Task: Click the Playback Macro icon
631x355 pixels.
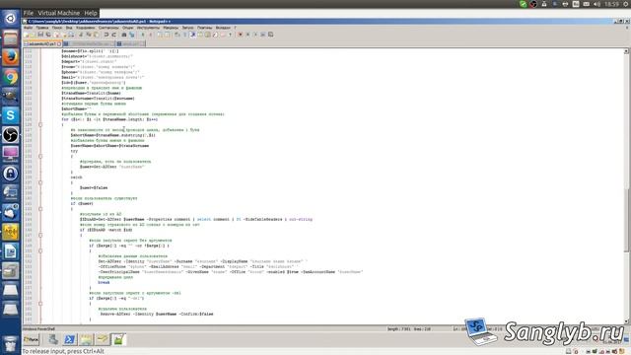Action: [255, 35]
